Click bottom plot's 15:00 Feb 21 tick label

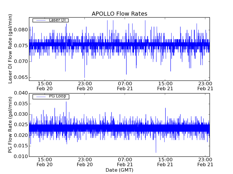[165, 162]
